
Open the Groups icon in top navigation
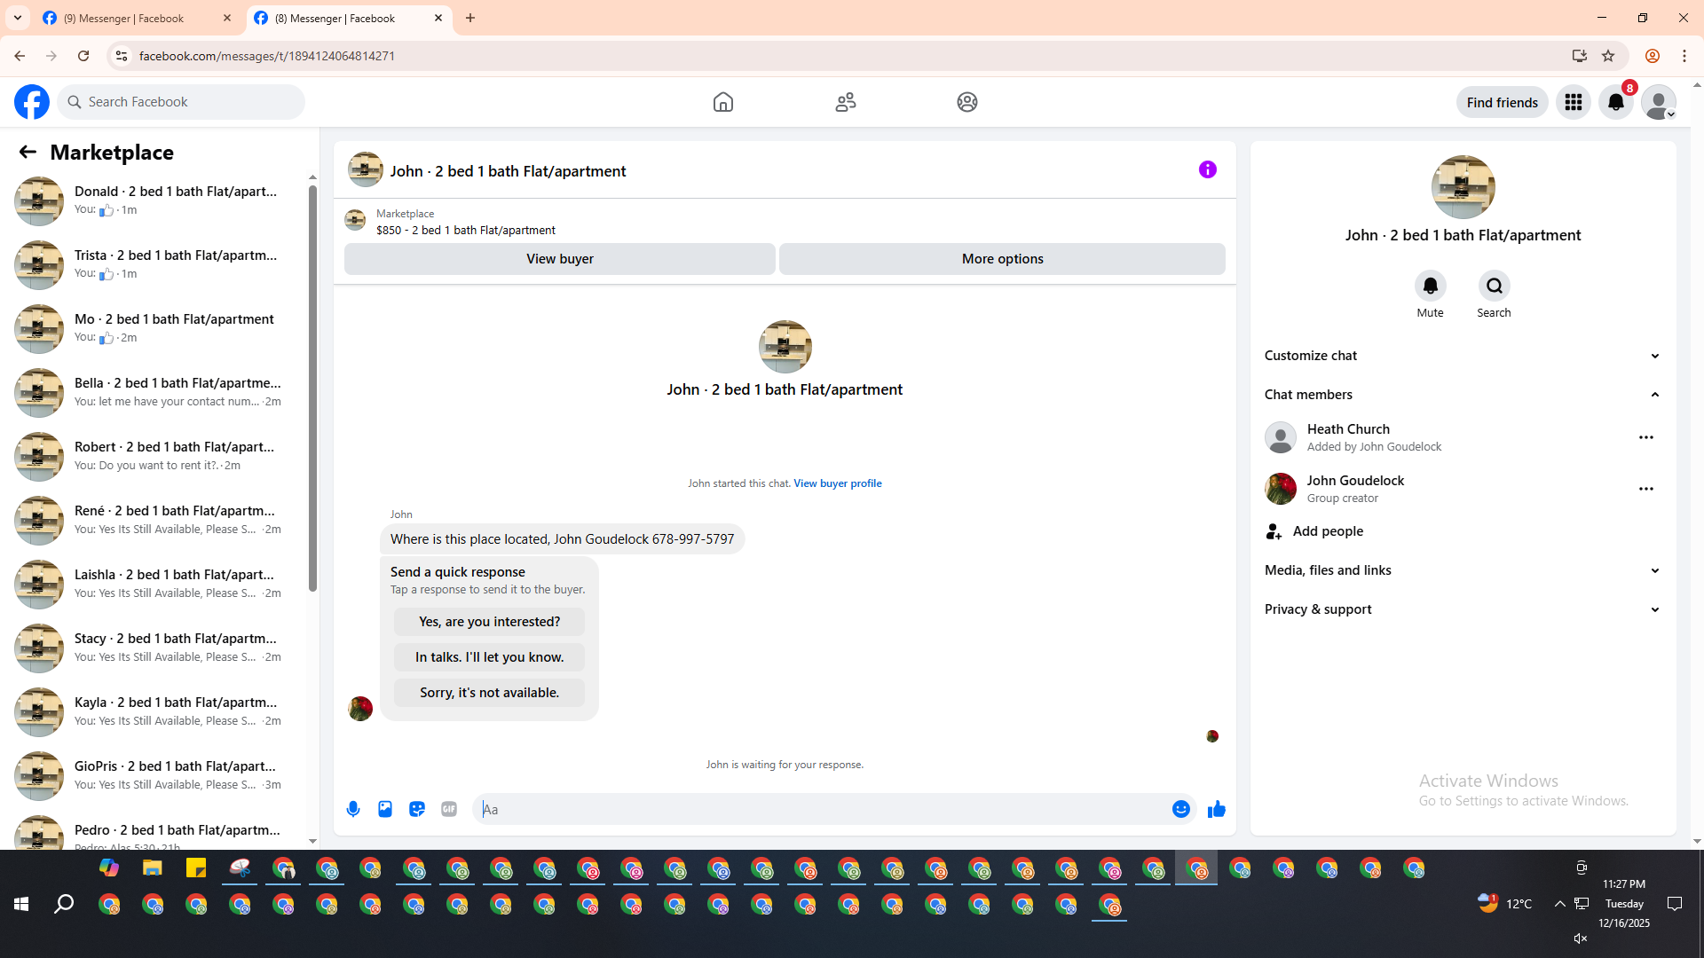(967, 102)
